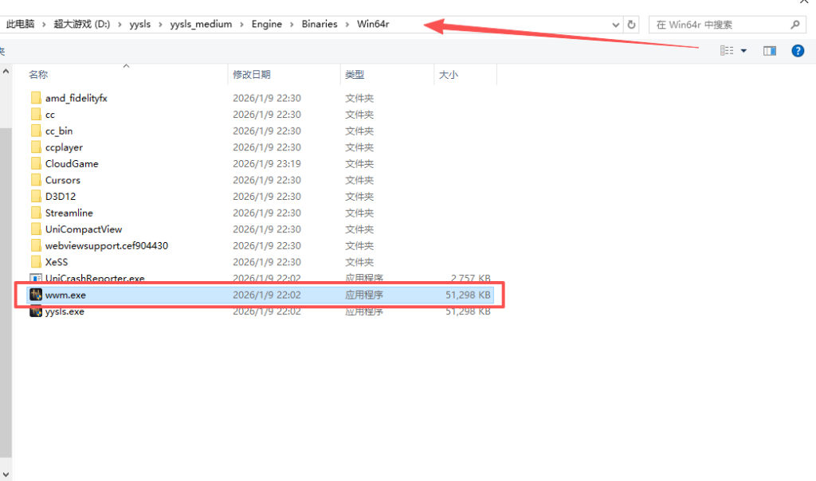Click the left pane scroll up arrow
This screenshot has width=816, height=481.
coord(5,72)
